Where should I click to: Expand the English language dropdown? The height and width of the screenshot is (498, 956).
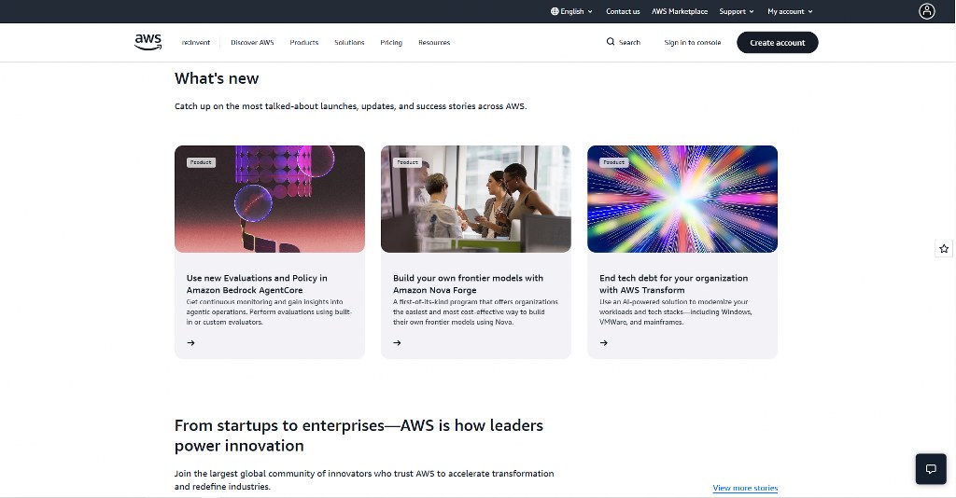pos(572,11)
